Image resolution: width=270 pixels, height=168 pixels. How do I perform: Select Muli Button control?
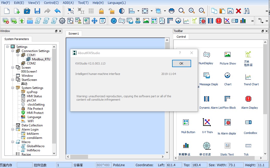pos(188,126)
